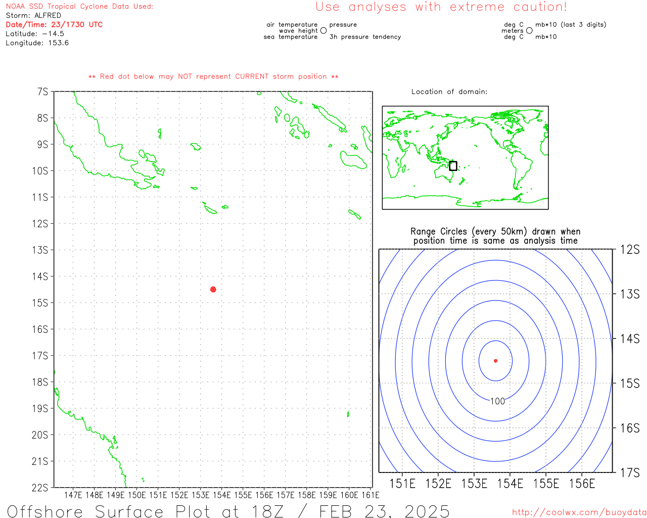
Task: Open the coolwx.com buoydata link
Action: pyautogui.click(x=579, y=512)
